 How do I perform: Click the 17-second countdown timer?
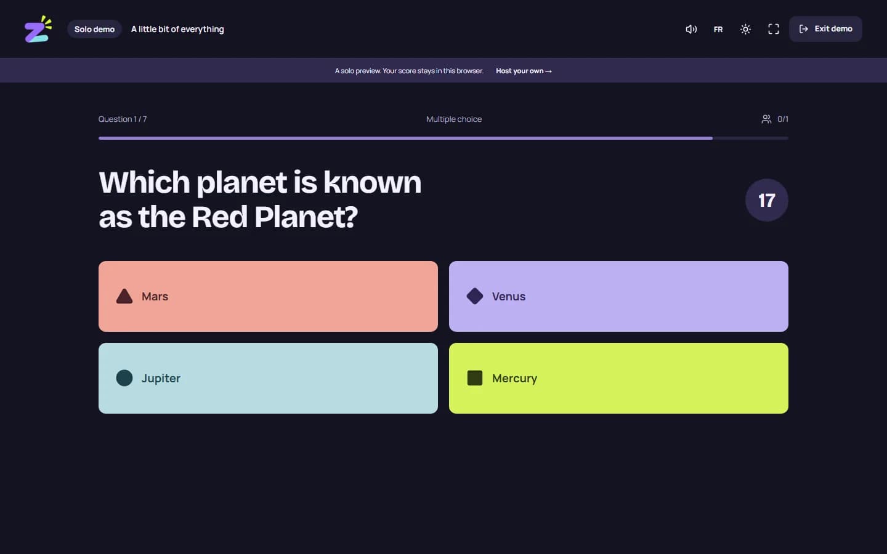click(x=766, y=200)
